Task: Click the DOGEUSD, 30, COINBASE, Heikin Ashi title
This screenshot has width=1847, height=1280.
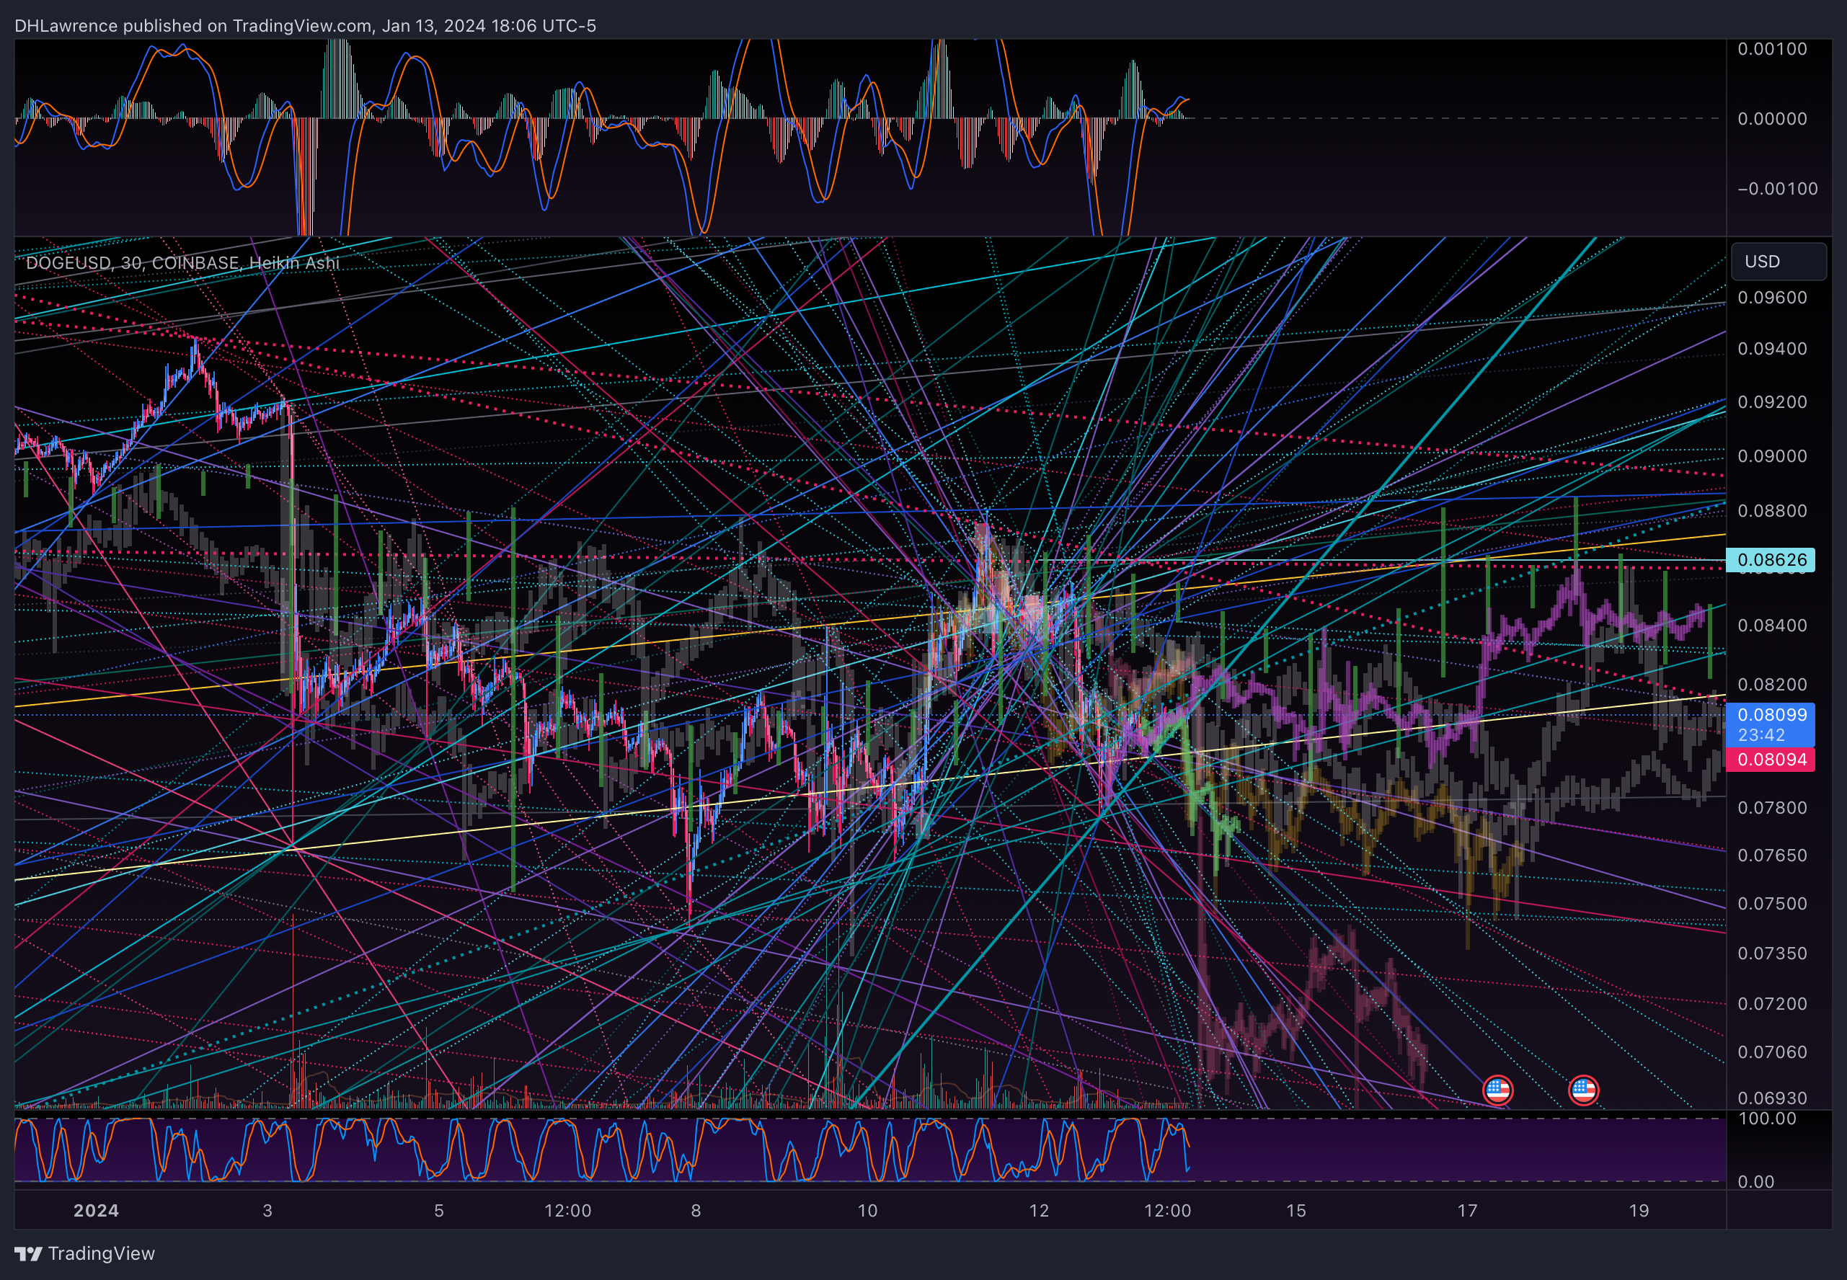Action: pos(183,262)
